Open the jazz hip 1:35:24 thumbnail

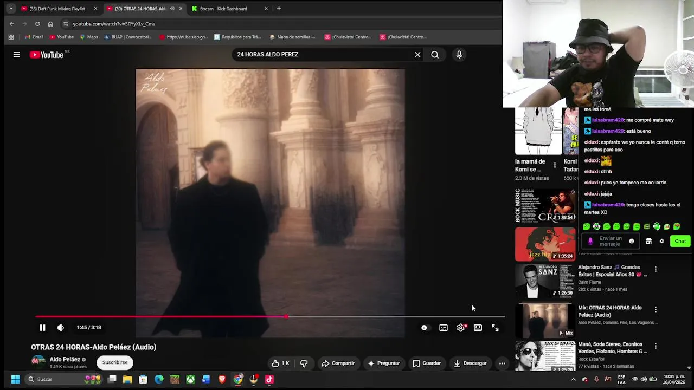pyautogui.click(x=545, y=244)
